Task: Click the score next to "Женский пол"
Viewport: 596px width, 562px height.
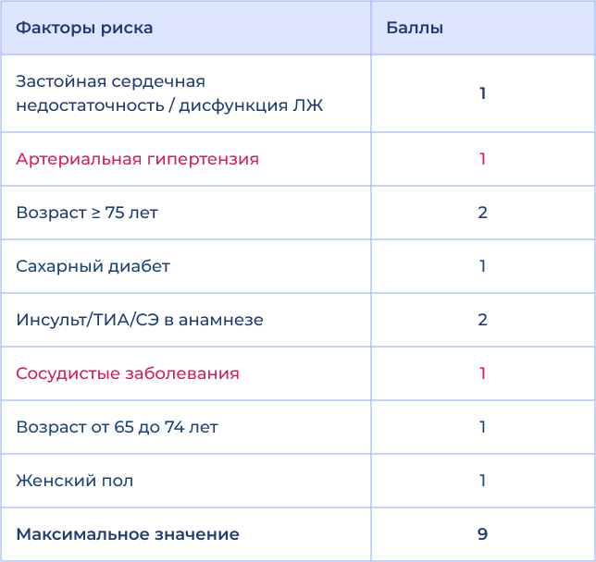Action: click(482, 481)
